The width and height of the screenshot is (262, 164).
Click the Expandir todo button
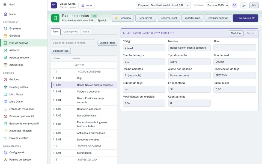point(108,43)
